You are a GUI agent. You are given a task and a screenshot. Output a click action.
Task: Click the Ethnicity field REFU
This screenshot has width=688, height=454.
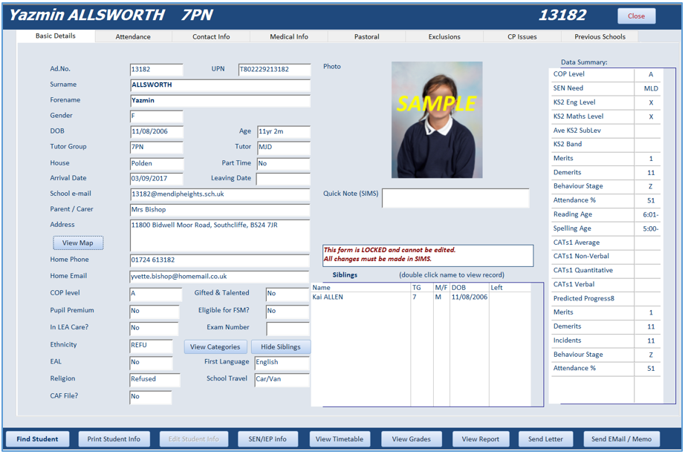pos(152,346)
